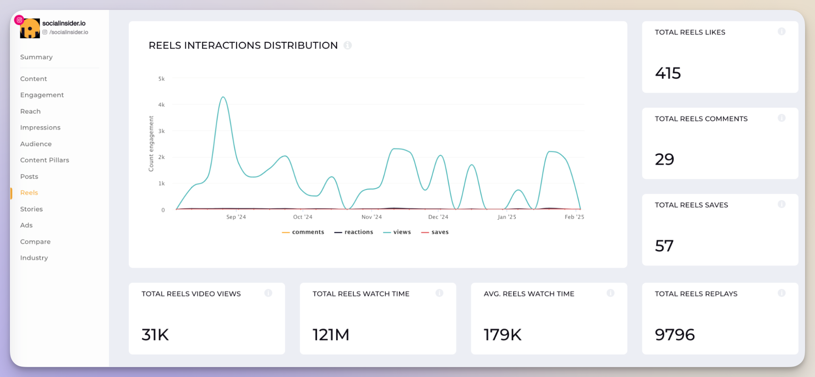Click the 5k y-axis label
Viewport: 815px width, 377px height.
pyautogui.click(x=161, y=79)
